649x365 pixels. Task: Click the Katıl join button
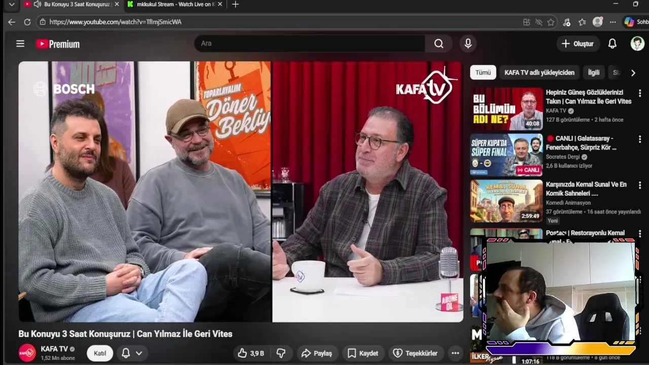coord(100,353)
